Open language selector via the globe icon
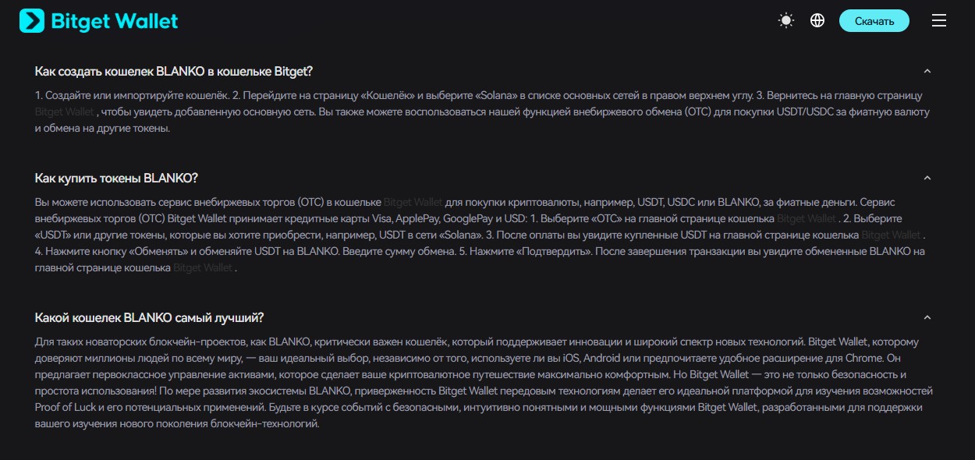This screenshot has width=975, height=460. click(817, 21)
